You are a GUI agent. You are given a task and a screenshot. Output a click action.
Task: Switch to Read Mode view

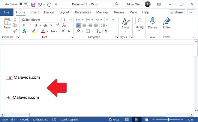point(127,119)
